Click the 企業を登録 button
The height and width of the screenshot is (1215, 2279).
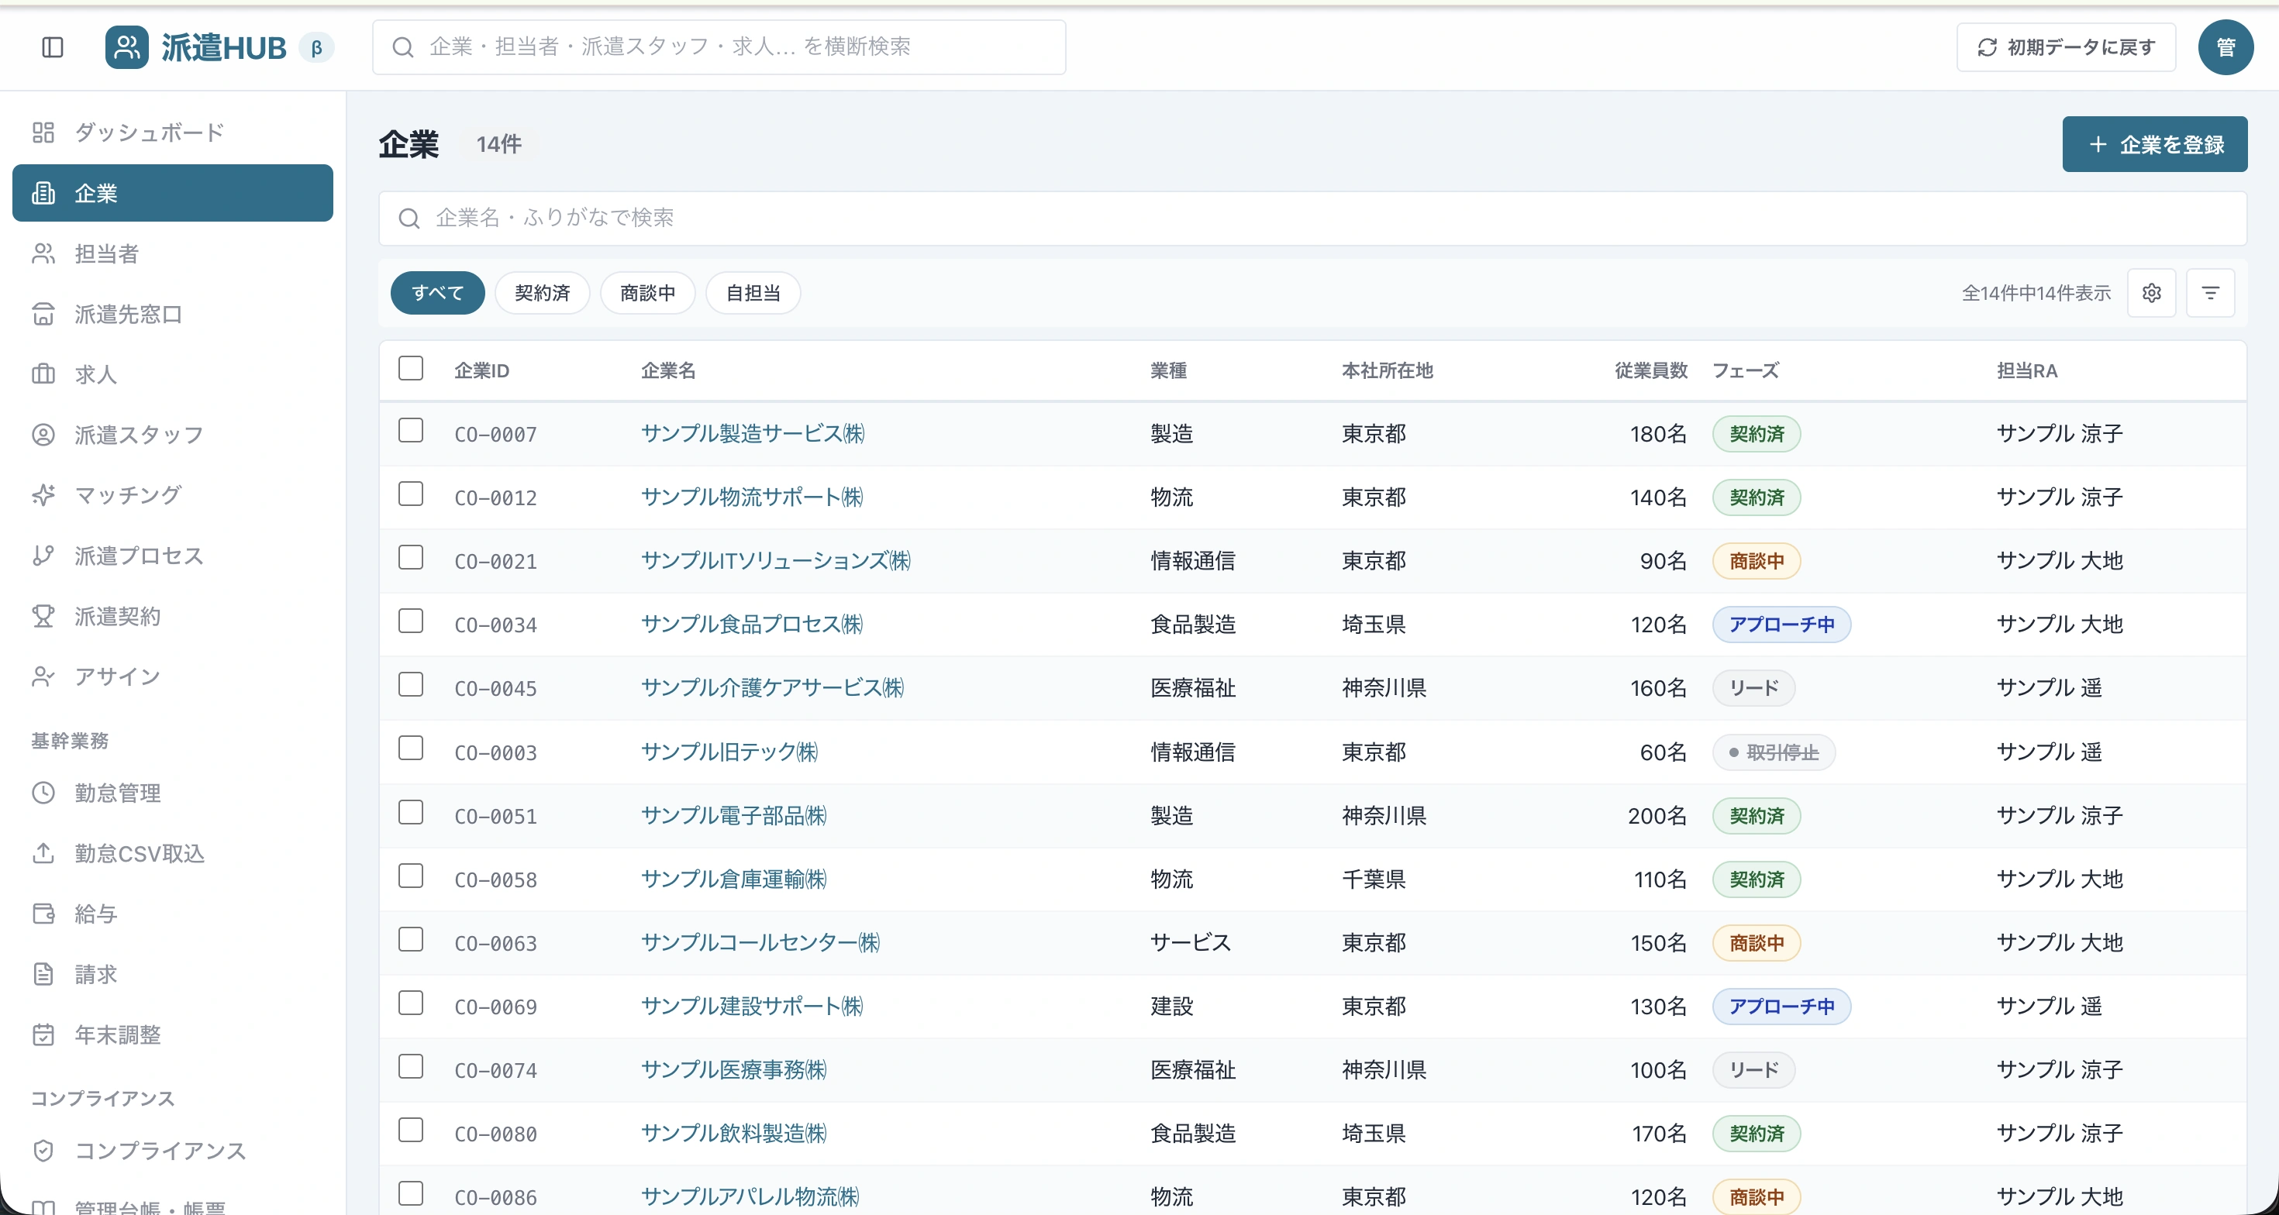pos(2154,144)
